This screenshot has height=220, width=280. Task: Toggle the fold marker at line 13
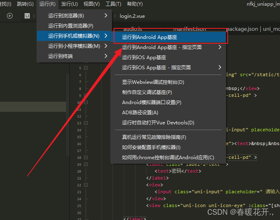pos(86,123)
